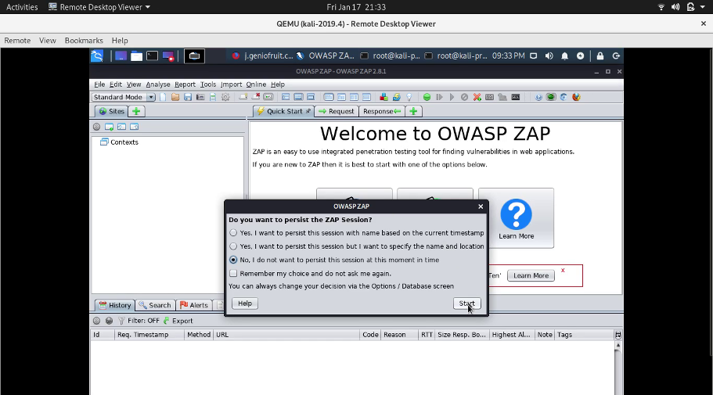Open the Tools menu
The width and height of the screenshot is (713, 395).
[208, 84]
